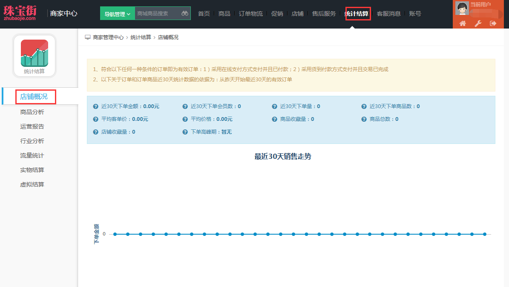Click the help icon beside 平均客单价
The image size is (509, 287).
[95, 119]
